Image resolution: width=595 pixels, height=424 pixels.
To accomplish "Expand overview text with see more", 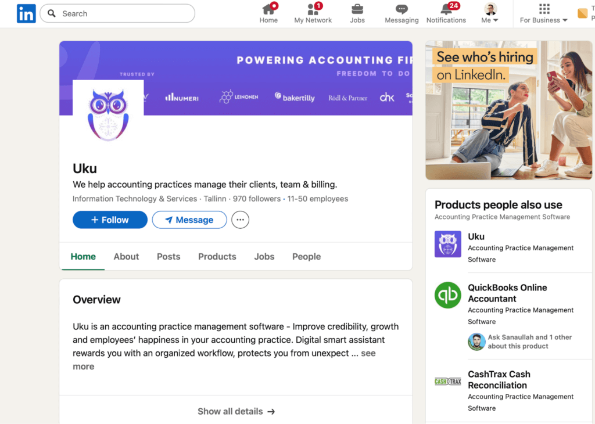I will (x=368, y=353).
